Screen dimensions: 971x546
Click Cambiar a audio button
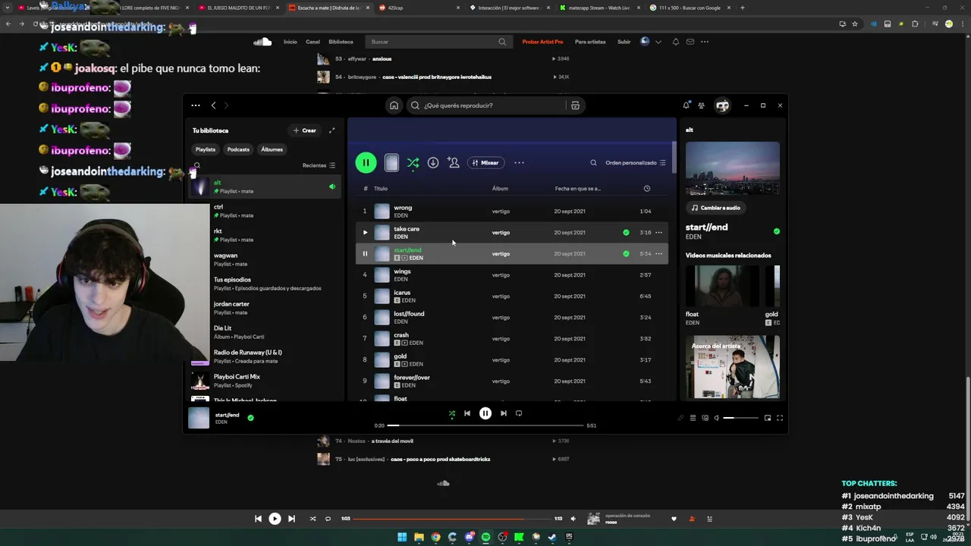pos(716,208)
